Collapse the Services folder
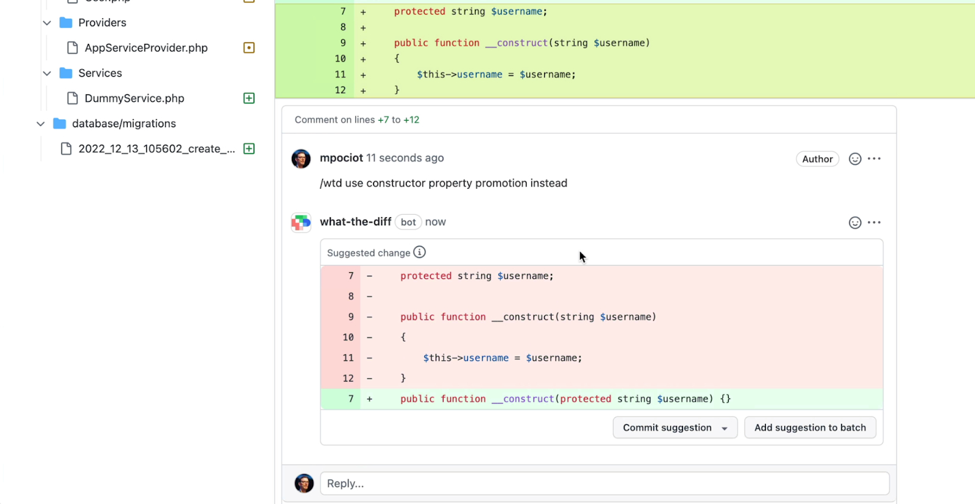 [47, 73]
